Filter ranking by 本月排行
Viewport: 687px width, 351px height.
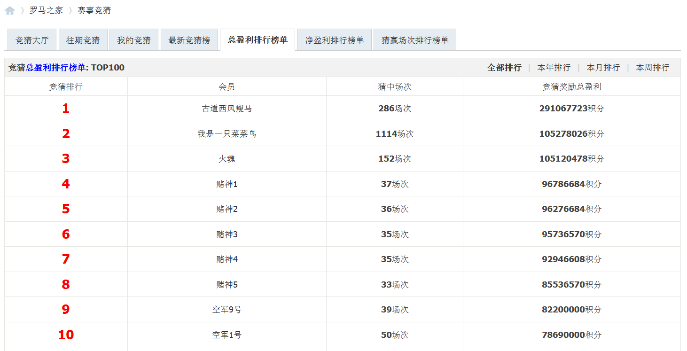click(603, 68)
